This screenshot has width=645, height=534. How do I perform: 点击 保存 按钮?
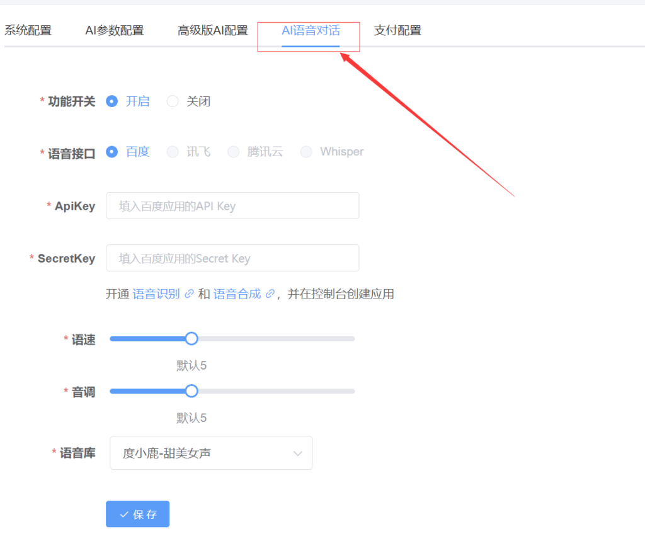click(137, 514)
